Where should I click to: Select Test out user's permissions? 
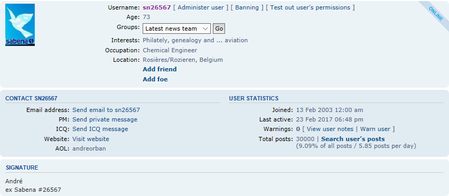coord(310,7)
